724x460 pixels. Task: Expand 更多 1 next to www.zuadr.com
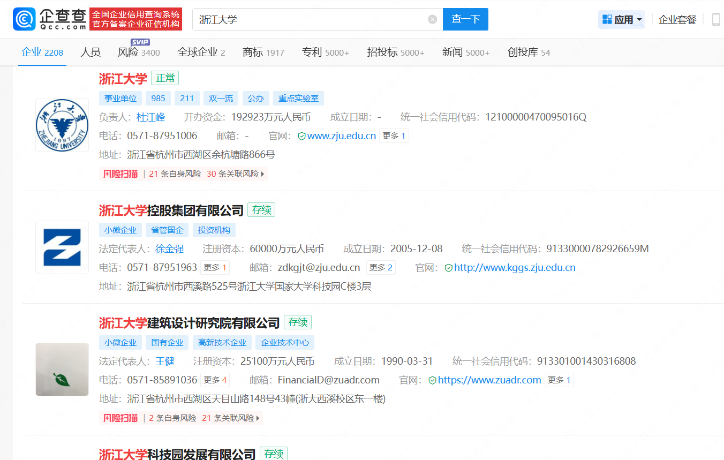(x=560, y=380)
